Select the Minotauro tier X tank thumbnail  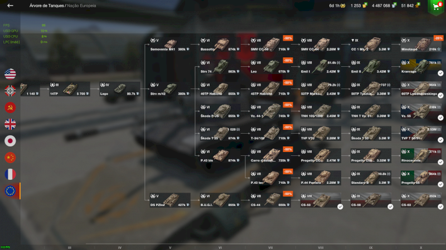421,45
